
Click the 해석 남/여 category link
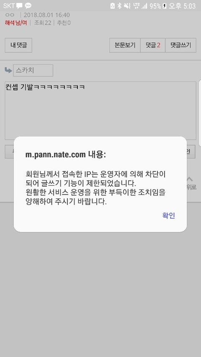[16, 23]
